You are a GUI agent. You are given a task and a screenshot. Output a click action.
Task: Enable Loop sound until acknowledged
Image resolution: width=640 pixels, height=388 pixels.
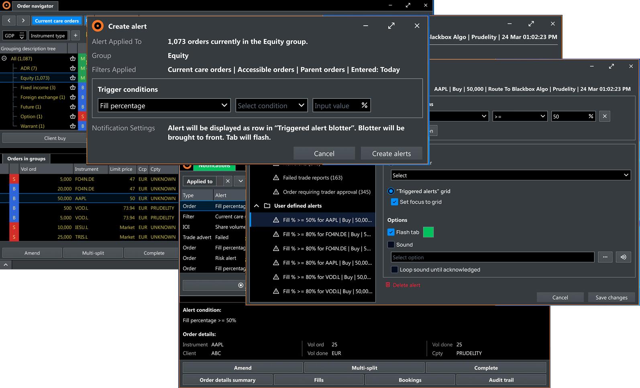click(x=394, y=270)
